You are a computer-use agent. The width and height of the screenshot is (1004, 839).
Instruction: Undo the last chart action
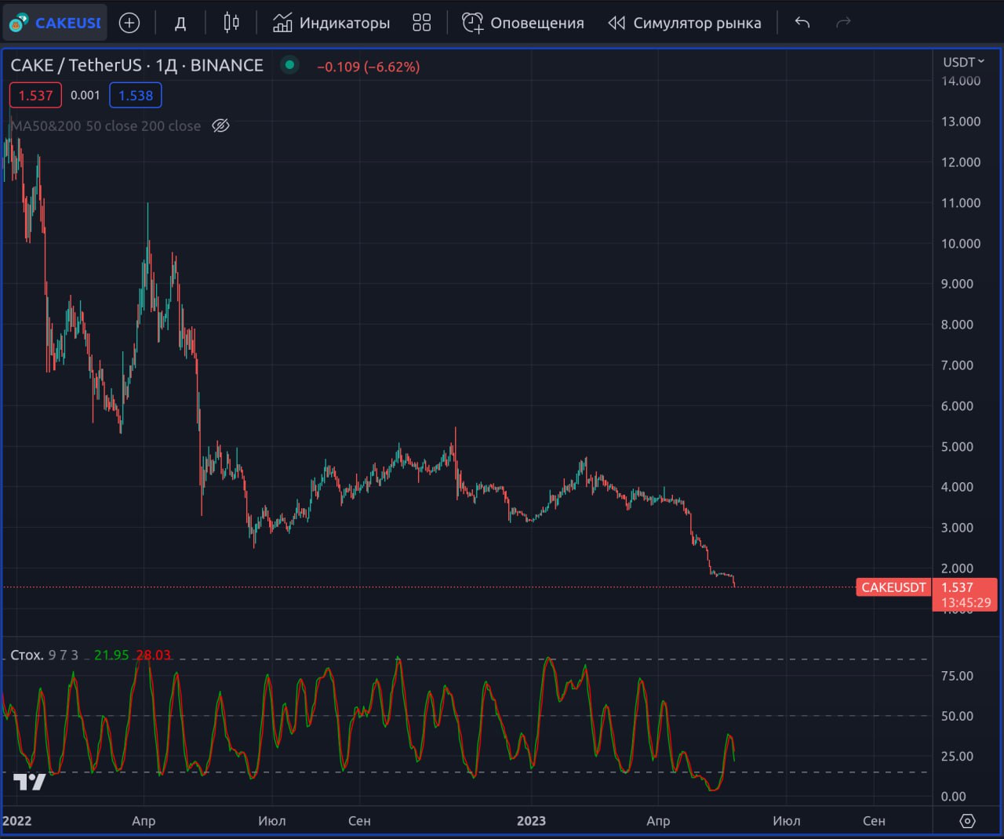(x=802, y=23)
